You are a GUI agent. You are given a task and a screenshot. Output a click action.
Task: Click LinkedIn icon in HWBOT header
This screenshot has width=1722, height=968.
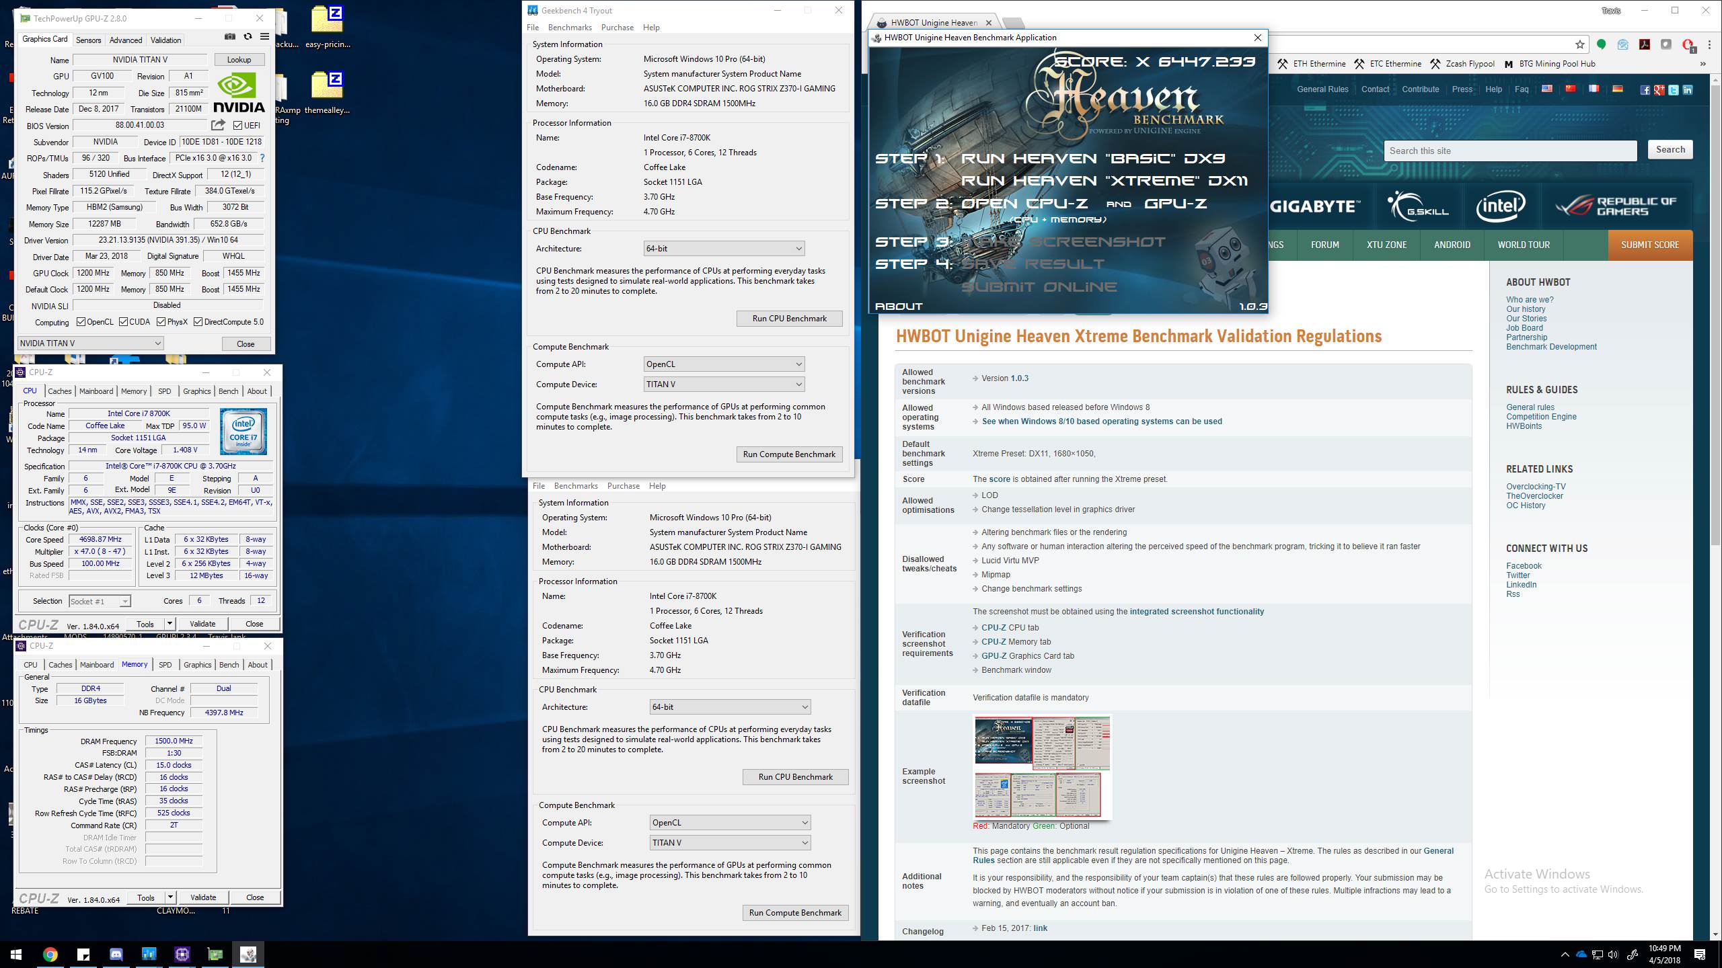pyautogui.click(x=1688, y=90)
